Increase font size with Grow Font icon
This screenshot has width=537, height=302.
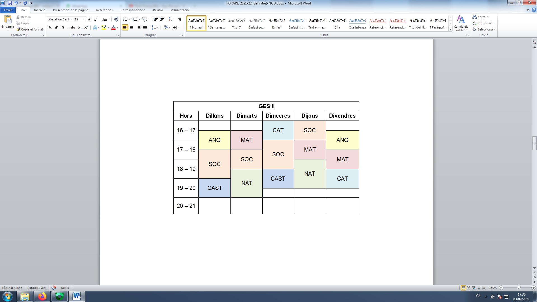[x=89, y=19]
